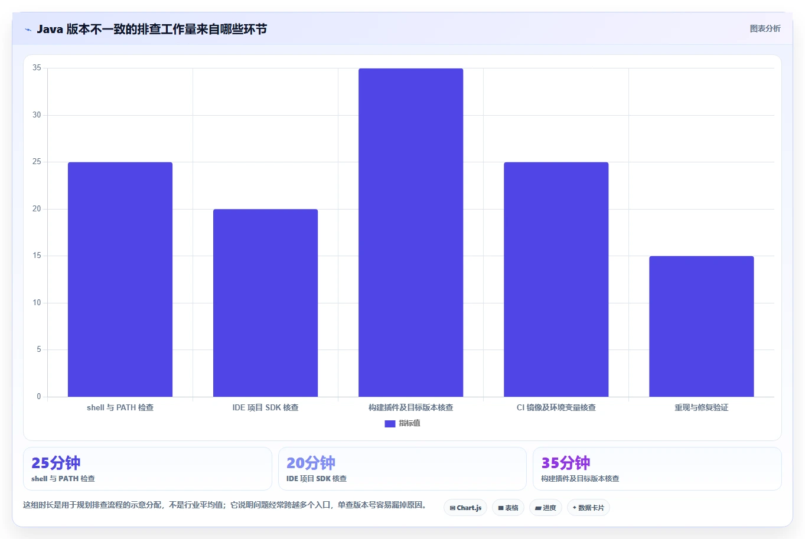
Task: Click the lightning icon beside the Java title
Action: tap(28, 30)
